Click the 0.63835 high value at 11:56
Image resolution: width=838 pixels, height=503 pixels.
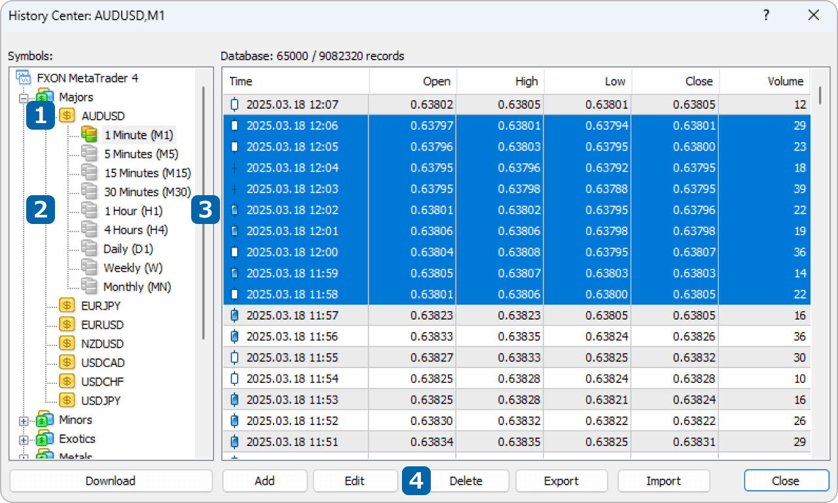click(519, 337)
